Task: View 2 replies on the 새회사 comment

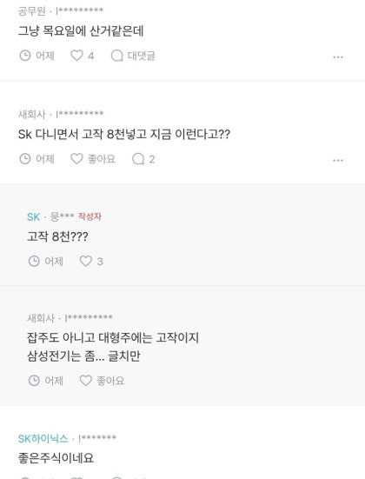Action: pos(143,159)
